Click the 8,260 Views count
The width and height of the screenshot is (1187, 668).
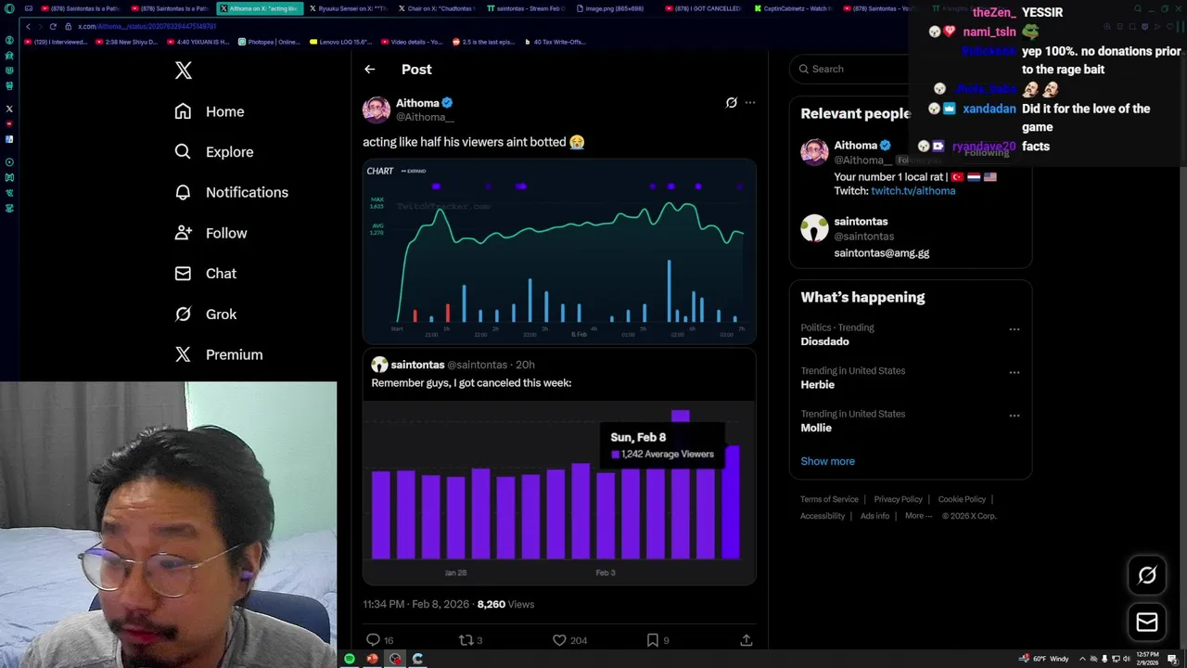coord(505,604)
